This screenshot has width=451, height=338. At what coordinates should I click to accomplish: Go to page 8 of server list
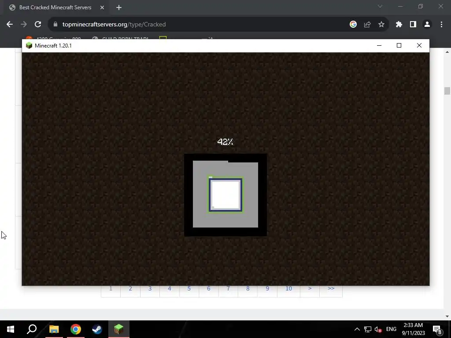248,289
